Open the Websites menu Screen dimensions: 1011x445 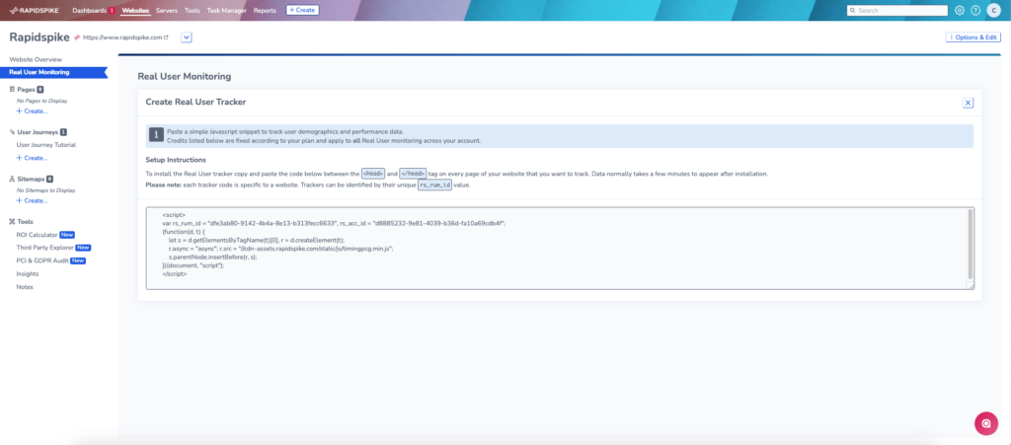pyautogui.click(x=135, y=10)
